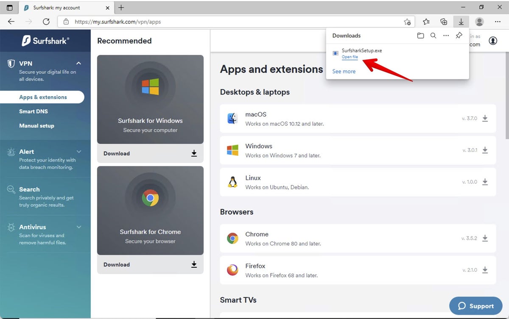The image size is (509, 319).
Task: Open the Collections toolbar icon
Action: (x=444, y=22)
